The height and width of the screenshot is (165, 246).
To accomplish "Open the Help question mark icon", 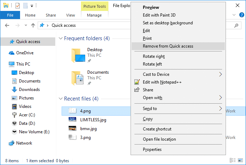I will [x=242, y=15].
